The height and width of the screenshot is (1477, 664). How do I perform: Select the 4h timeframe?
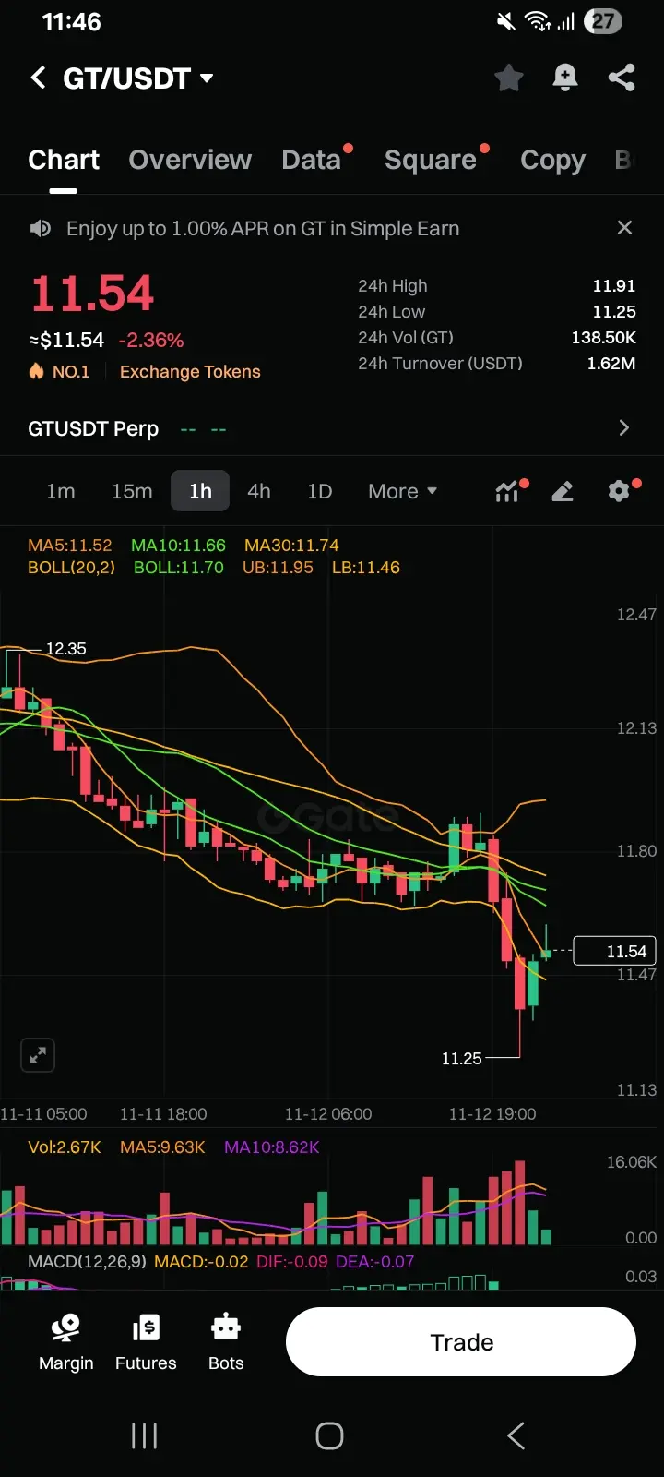click(x=259, y=491)
